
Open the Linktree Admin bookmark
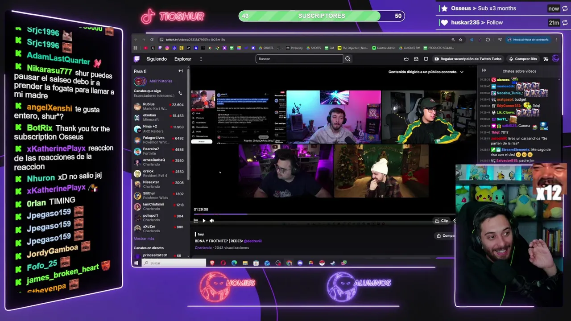pos(384,48)
